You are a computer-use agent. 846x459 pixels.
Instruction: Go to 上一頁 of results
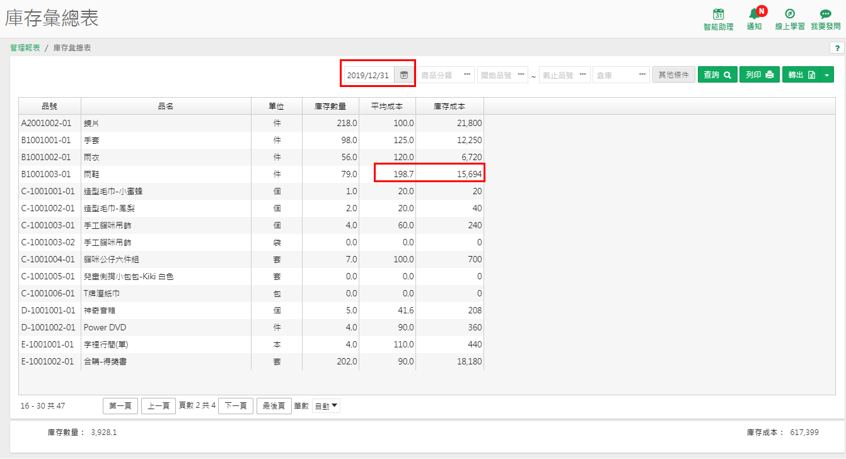pyautogui.click(x=158, y=406)
